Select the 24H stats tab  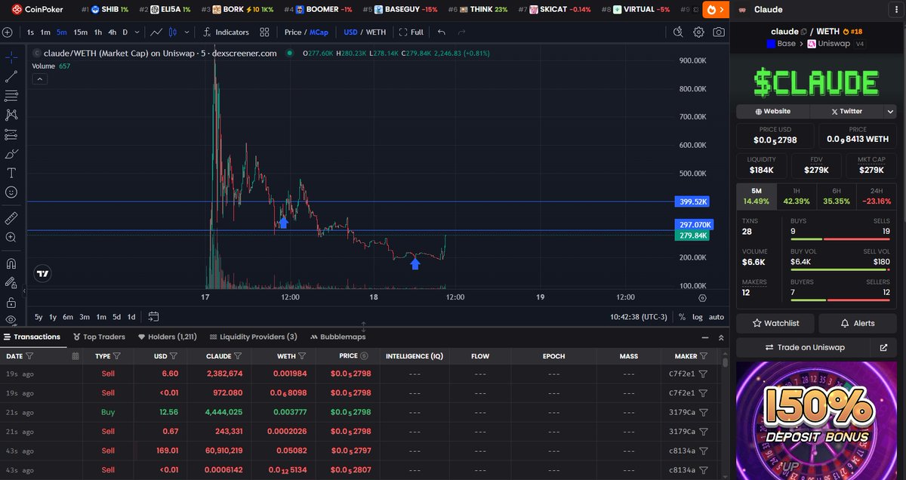(x=876, y=196)
